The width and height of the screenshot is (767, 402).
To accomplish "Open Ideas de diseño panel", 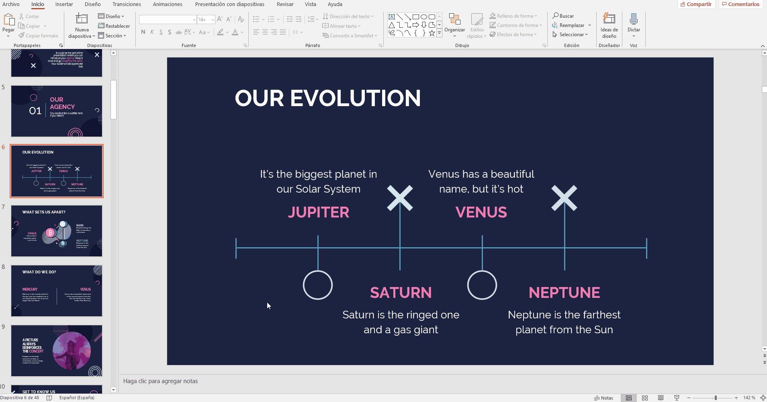I will [x=609, y=25].
